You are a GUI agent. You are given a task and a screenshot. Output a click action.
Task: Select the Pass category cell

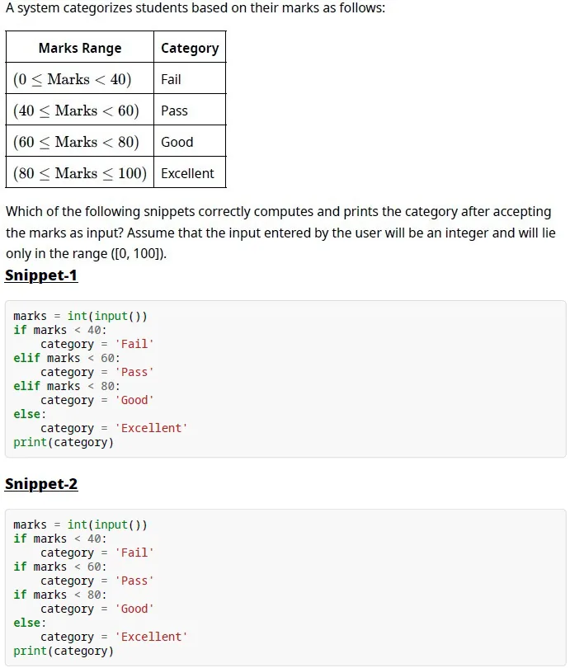pyautogui.click(x=190, y=110)
